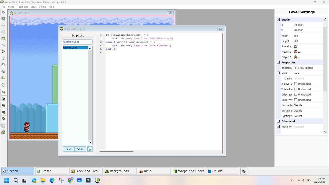Click the Delete script button
329x185 pixels.
click(80, 149)
